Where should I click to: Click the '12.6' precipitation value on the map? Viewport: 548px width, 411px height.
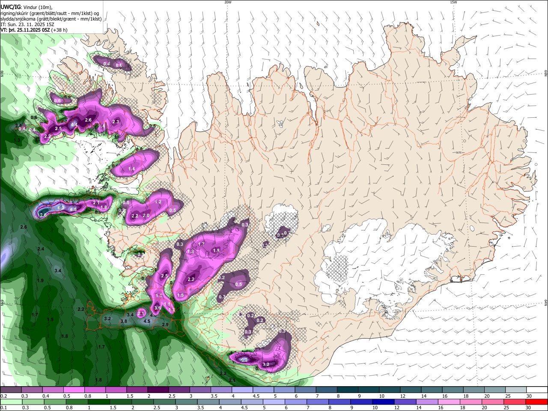(42, 215)
